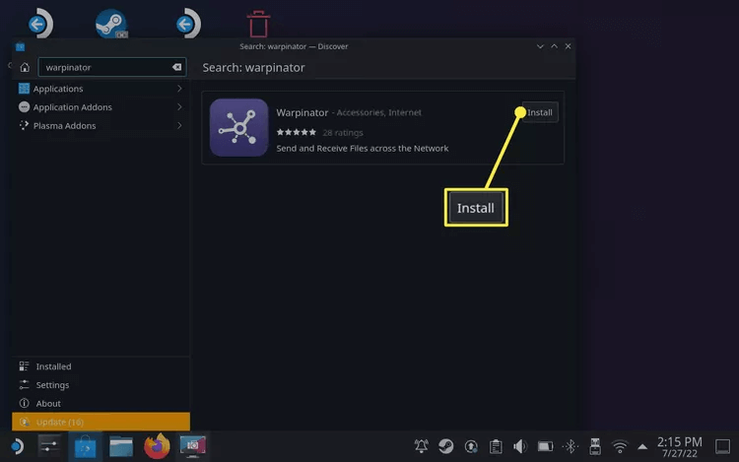Open the volume control in tray
Viewport: 739px width, 462px height.
coord(521,446)
